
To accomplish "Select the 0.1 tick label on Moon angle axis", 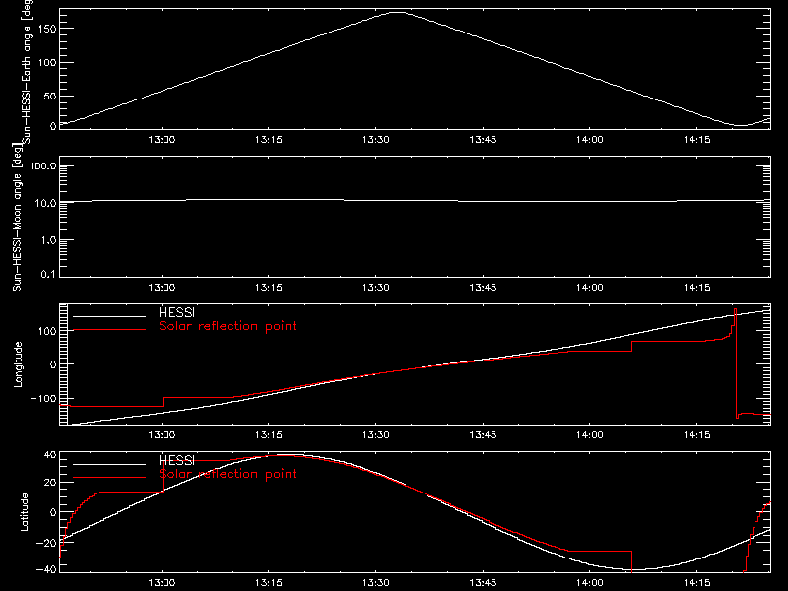I will [x=48, y=274].
